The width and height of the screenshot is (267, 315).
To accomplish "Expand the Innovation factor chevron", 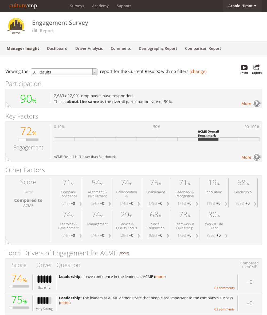I will point(226,204).
